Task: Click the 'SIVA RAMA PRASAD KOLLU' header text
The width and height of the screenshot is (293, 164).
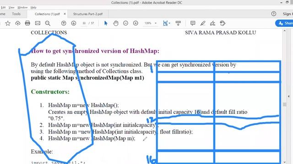Action: coord(221,32)
